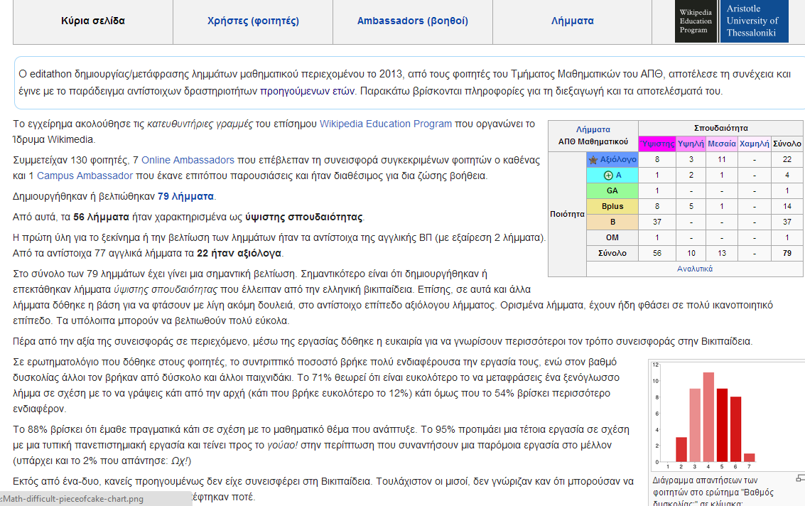The image size is (805, 506).
Task: Click the italic text κατευθυντήριες γραμμές
Action: (x=200, y=124)
